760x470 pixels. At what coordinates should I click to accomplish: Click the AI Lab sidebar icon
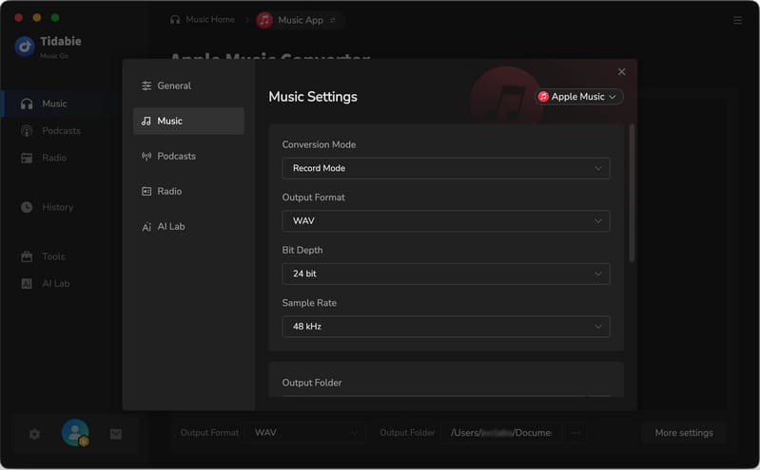[x=27, y=284]
